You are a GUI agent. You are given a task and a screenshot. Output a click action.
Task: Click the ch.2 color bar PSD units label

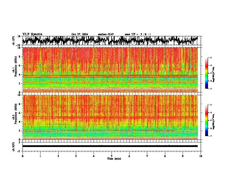[214, 122]
